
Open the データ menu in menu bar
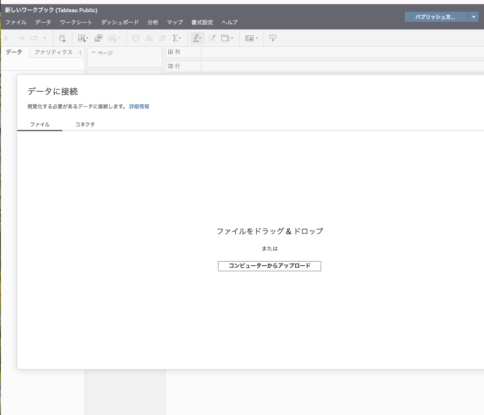click(x=43, y=22)
